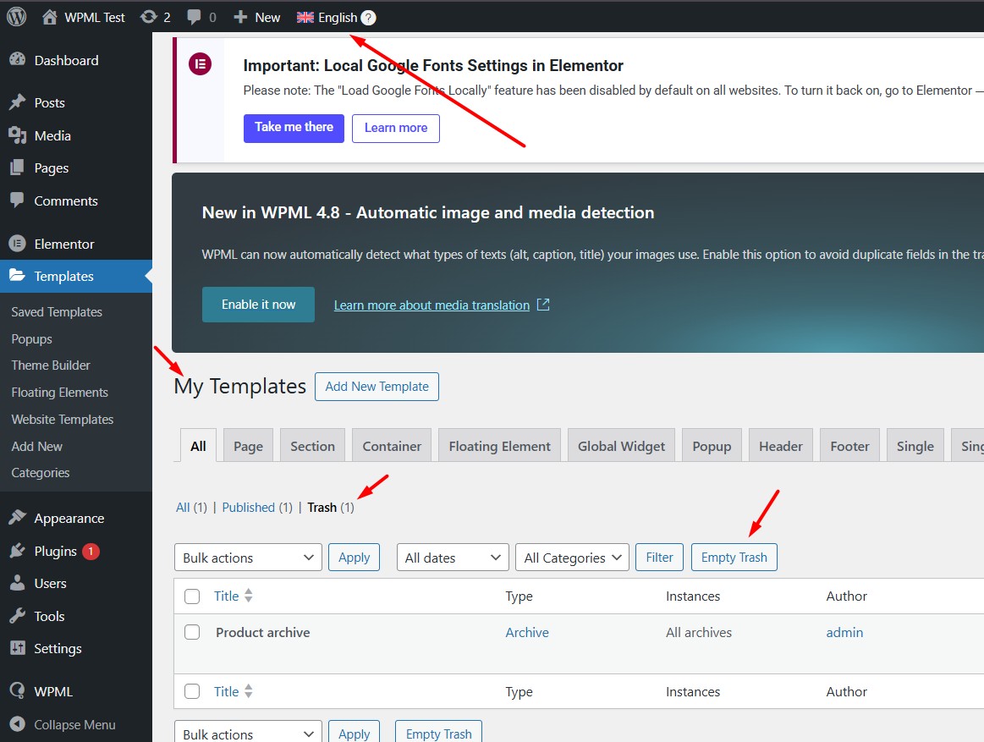Screen dimensions: 984x742
Task: Open Floating Elements submenu item
Action: (x=59, y=393)
